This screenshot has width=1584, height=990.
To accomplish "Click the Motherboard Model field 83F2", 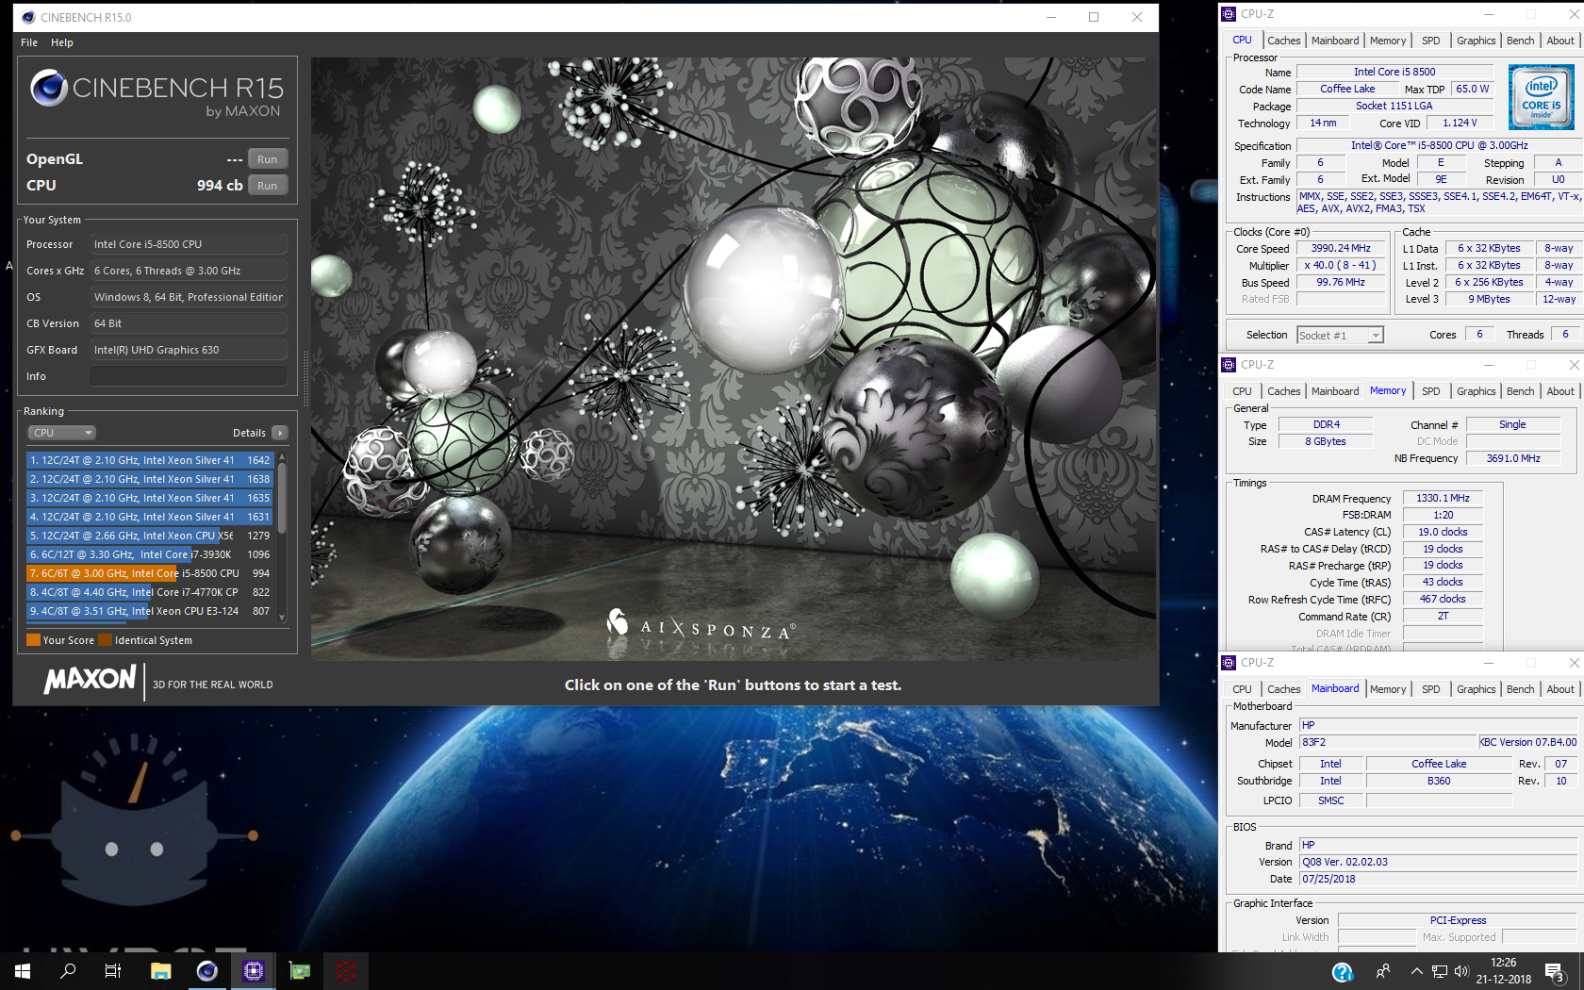I will [1388, 743].
